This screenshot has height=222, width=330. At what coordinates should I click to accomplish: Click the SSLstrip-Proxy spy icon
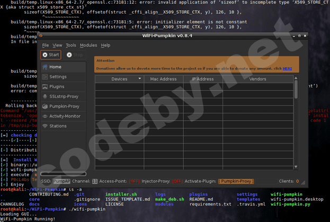[x=45, y=96]
